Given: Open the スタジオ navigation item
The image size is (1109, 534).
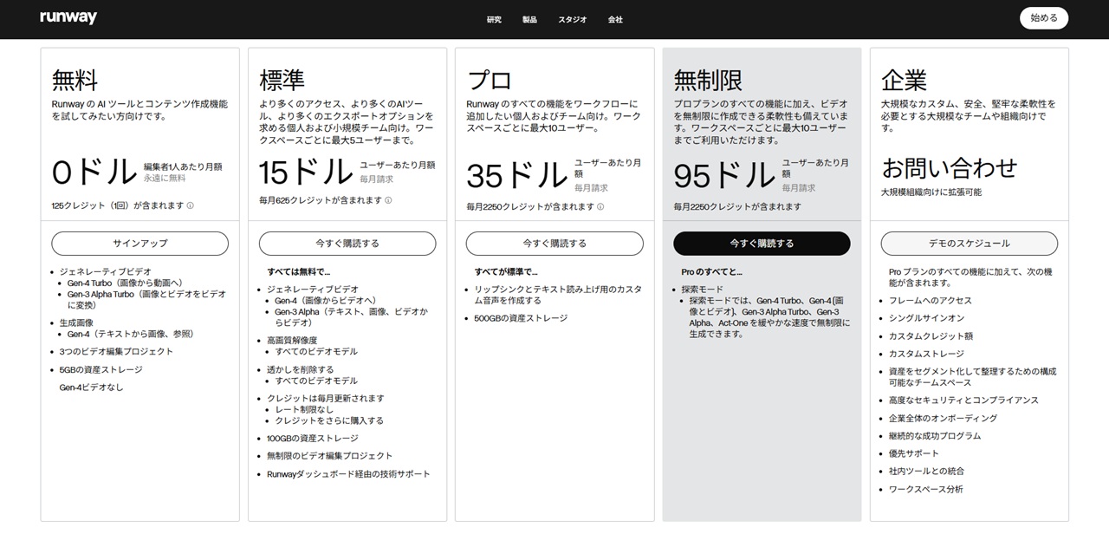Looking at the screenshot, I should [573, 19].
